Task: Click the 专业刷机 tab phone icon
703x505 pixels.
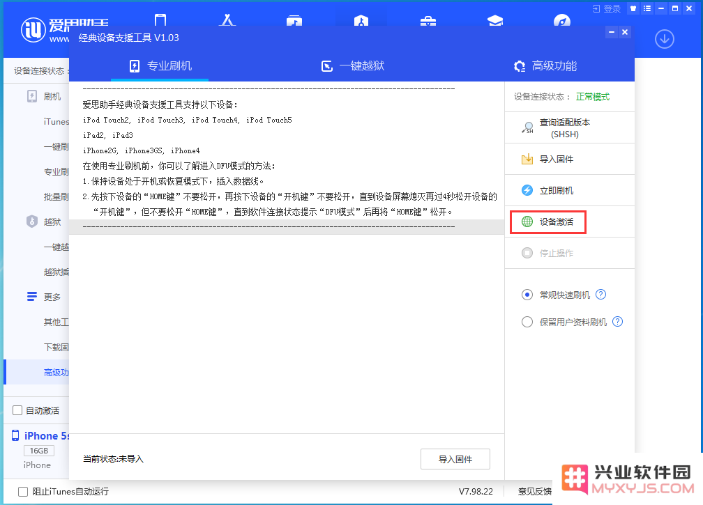Action: (135, 66)
